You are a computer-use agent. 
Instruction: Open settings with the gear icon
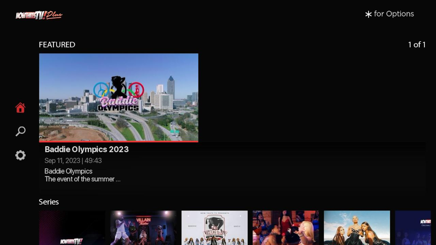[x=20, y=155]
